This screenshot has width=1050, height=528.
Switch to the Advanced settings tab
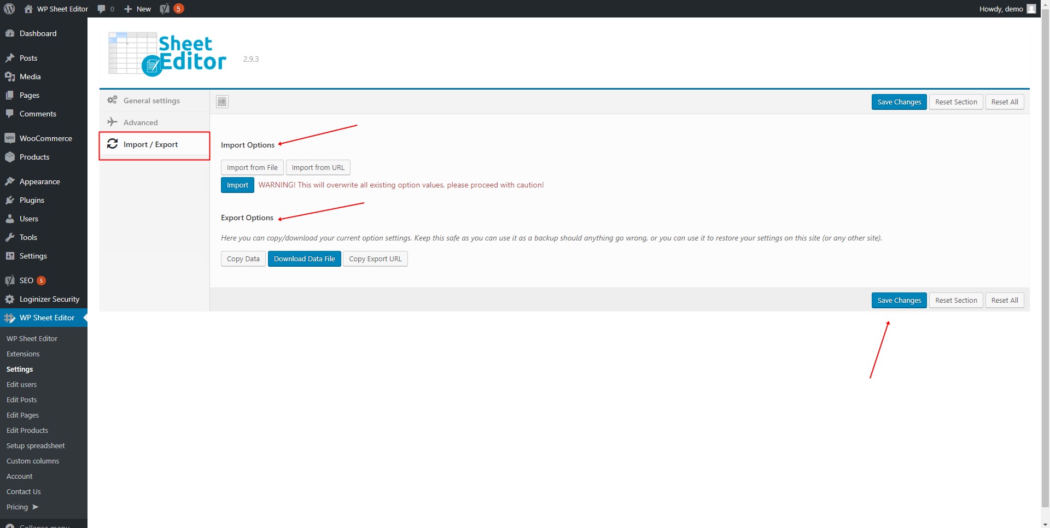click(140, 122)
